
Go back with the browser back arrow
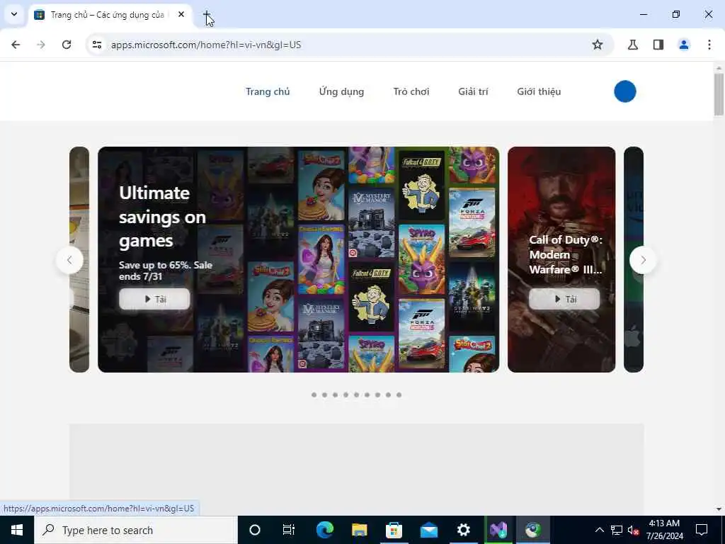pos(16,45)
